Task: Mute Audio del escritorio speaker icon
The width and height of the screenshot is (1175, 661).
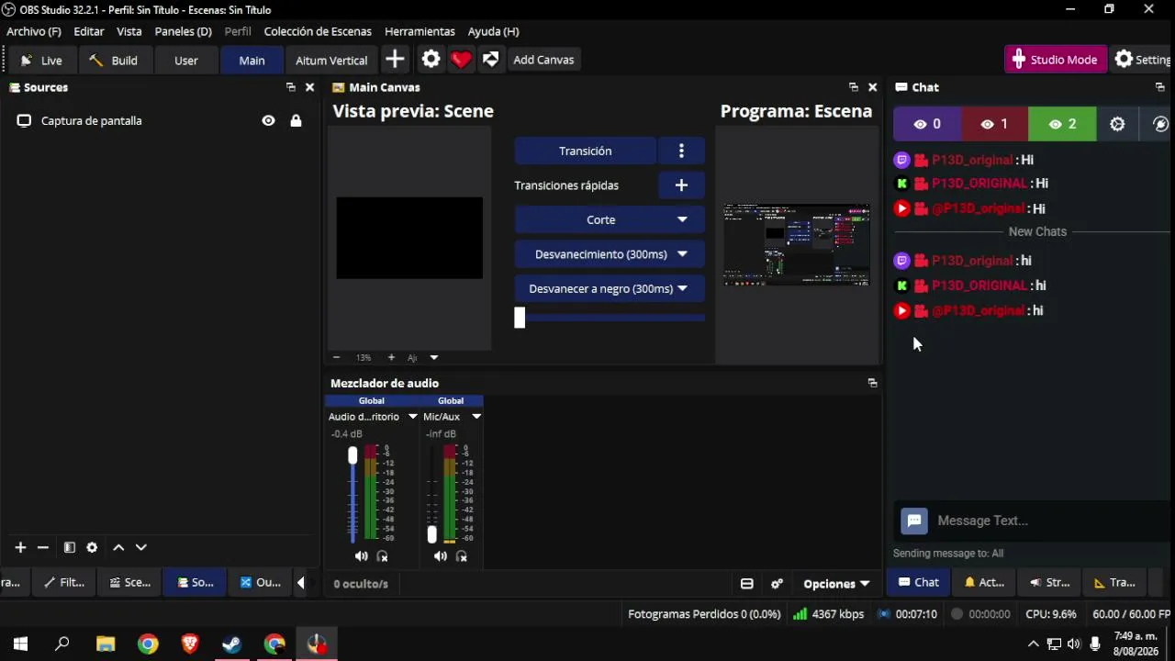Action: [361, 556]
